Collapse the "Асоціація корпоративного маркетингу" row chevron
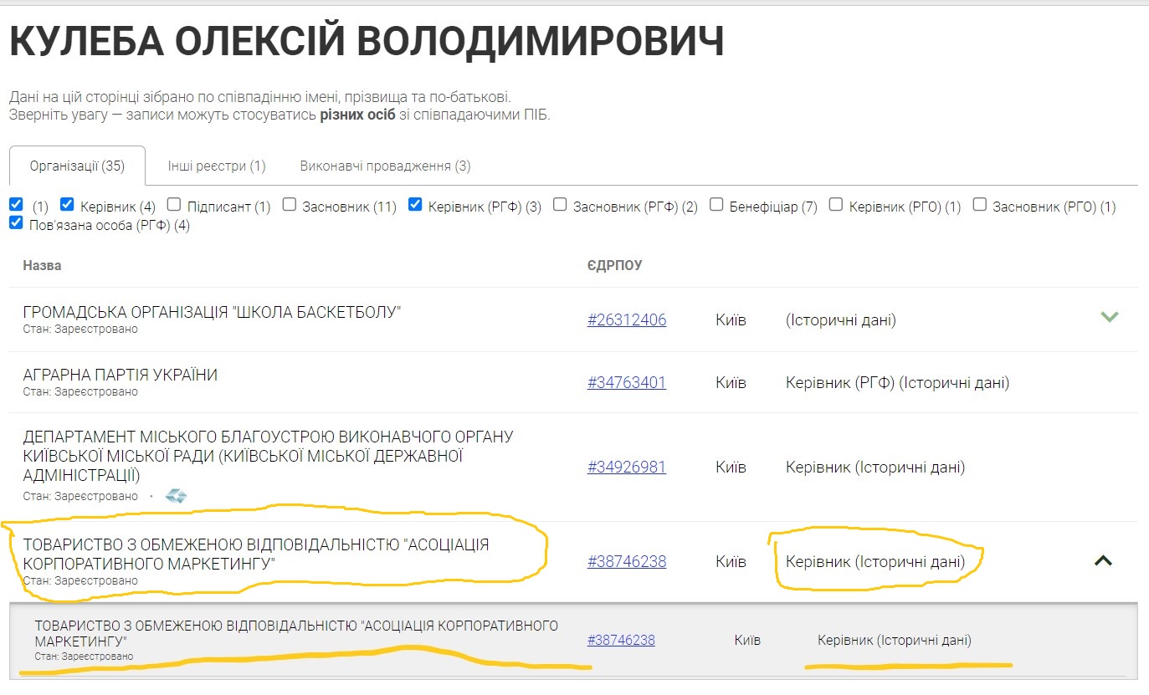 point(1103,561)
